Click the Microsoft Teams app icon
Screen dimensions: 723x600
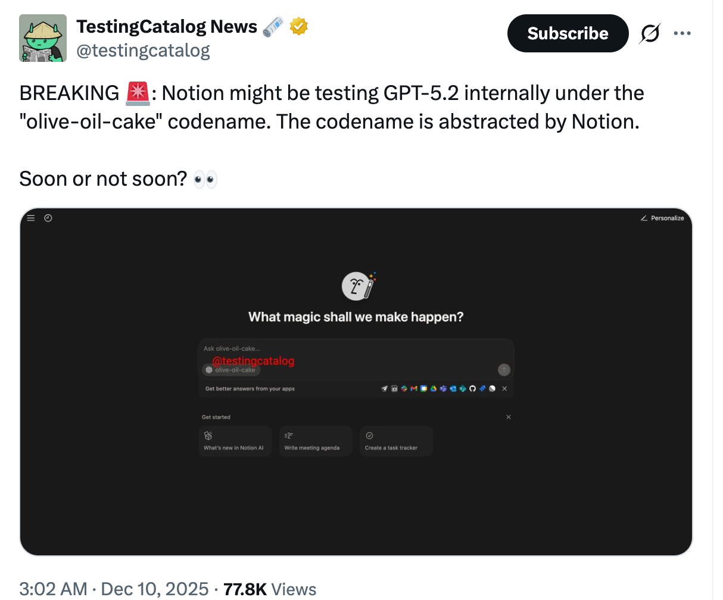(443, 389)
